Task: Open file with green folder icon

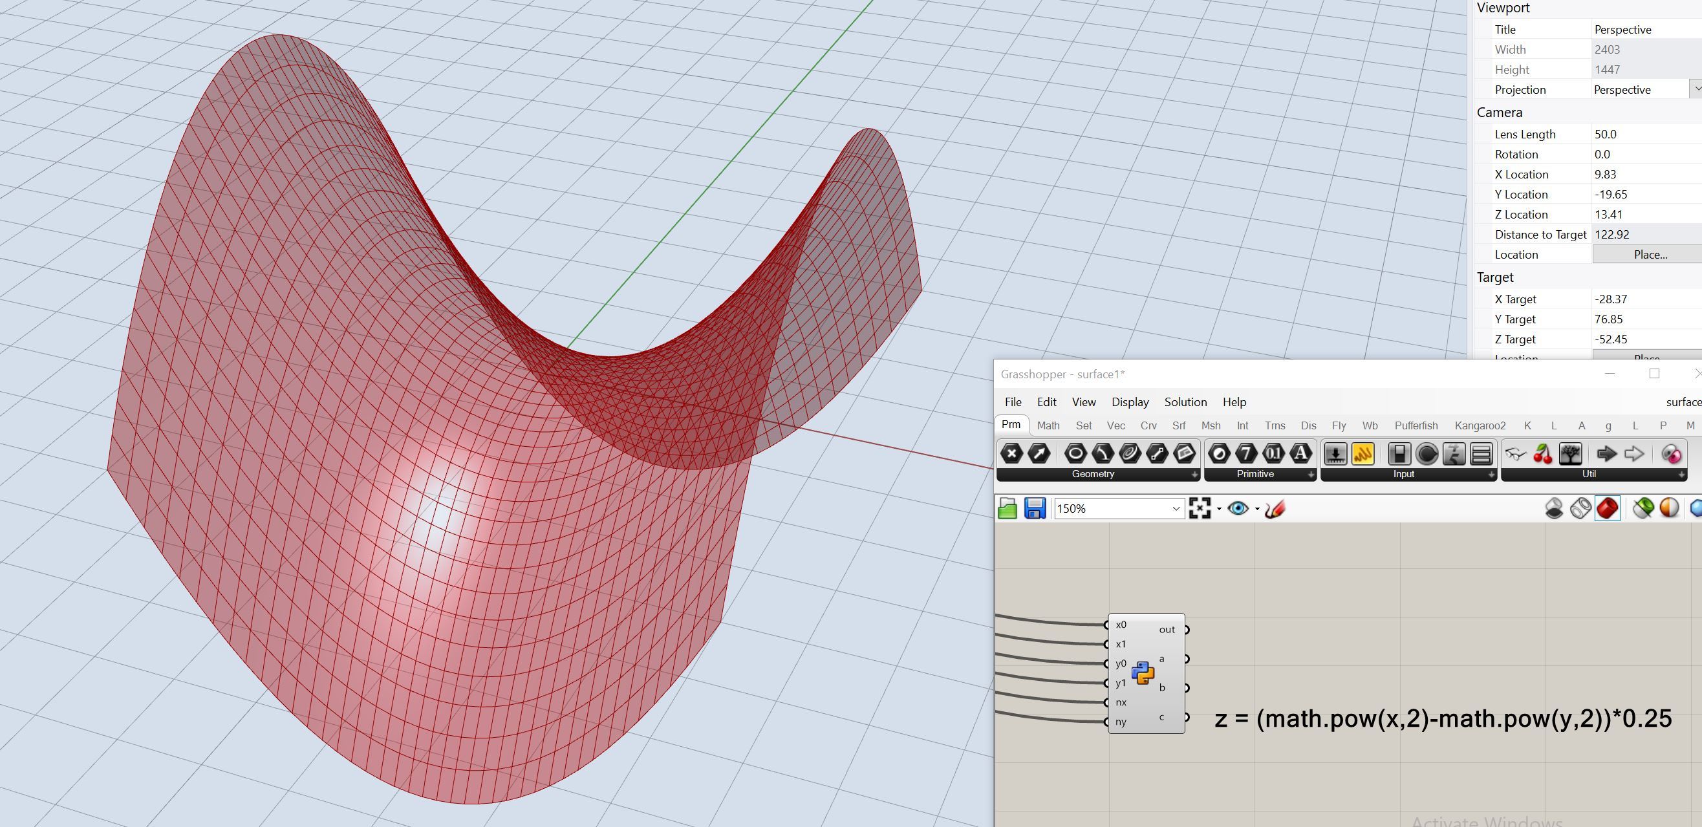Action: point(1007,509)
